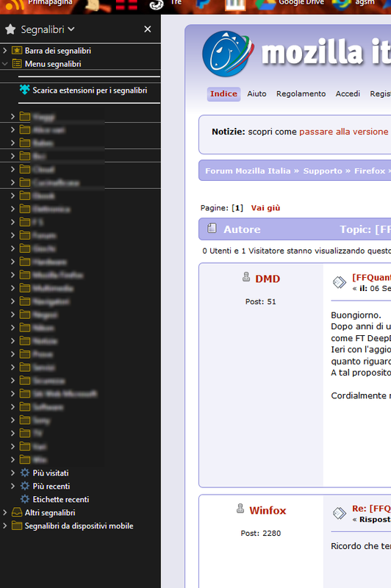The height and width of the screenshot is (588, 391).
Task: Click the gear icon of Più recenti
Action: (25, 486)
